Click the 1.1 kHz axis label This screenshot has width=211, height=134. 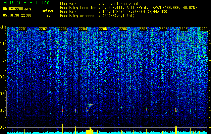tap(3, 44)
